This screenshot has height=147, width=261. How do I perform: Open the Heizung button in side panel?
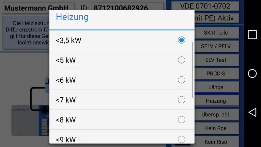point(217,101)
